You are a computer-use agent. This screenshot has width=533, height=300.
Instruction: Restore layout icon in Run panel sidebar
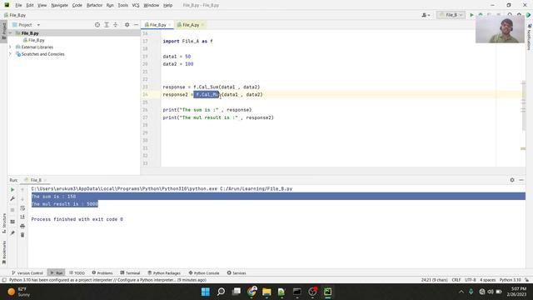tap(12, 222)
